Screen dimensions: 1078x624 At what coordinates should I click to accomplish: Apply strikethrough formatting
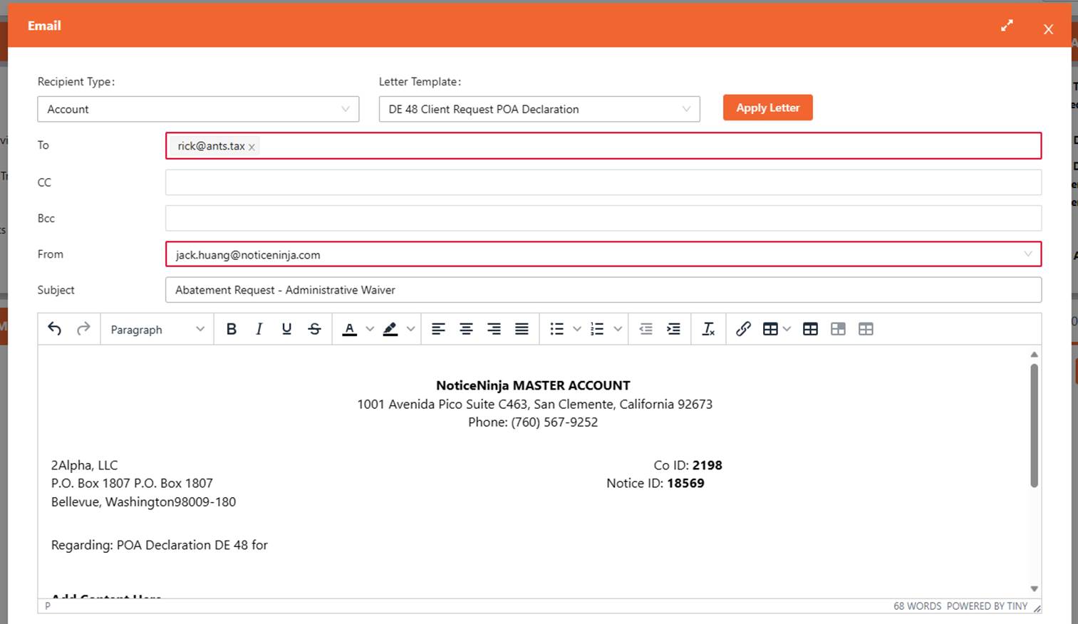click(x=314, y=328)
